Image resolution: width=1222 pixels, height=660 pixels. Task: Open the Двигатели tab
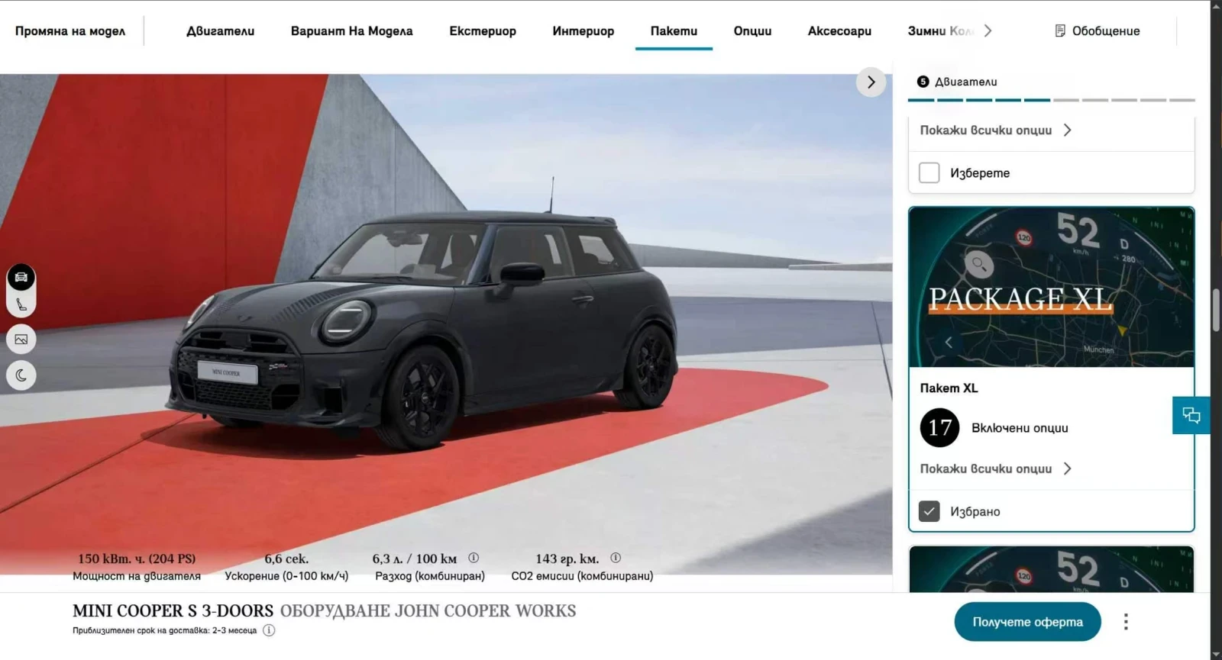click(x=221, y=31)
